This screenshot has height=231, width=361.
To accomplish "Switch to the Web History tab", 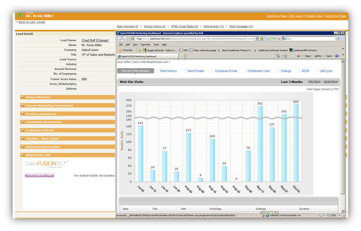I will click(168, 71).
